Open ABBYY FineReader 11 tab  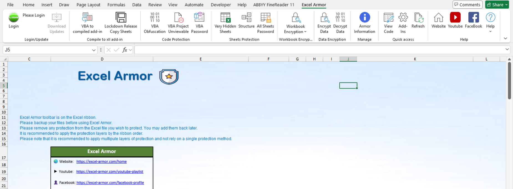coord(274,5)
